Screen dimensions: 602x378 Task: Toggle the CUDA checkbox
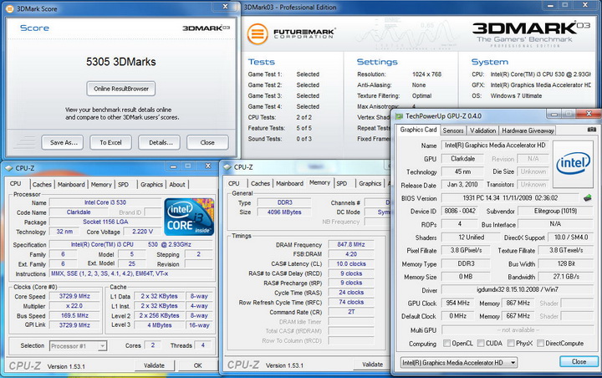point(481,343)
